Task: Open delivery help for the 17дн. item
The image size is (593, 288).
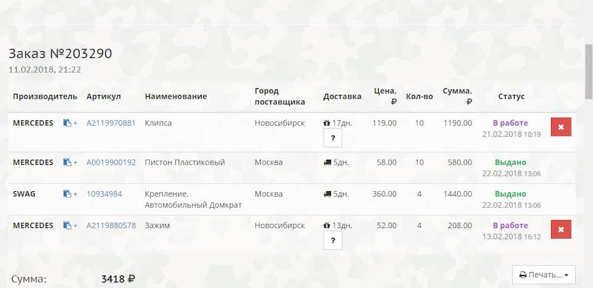Action: click(x=332, y=138)
